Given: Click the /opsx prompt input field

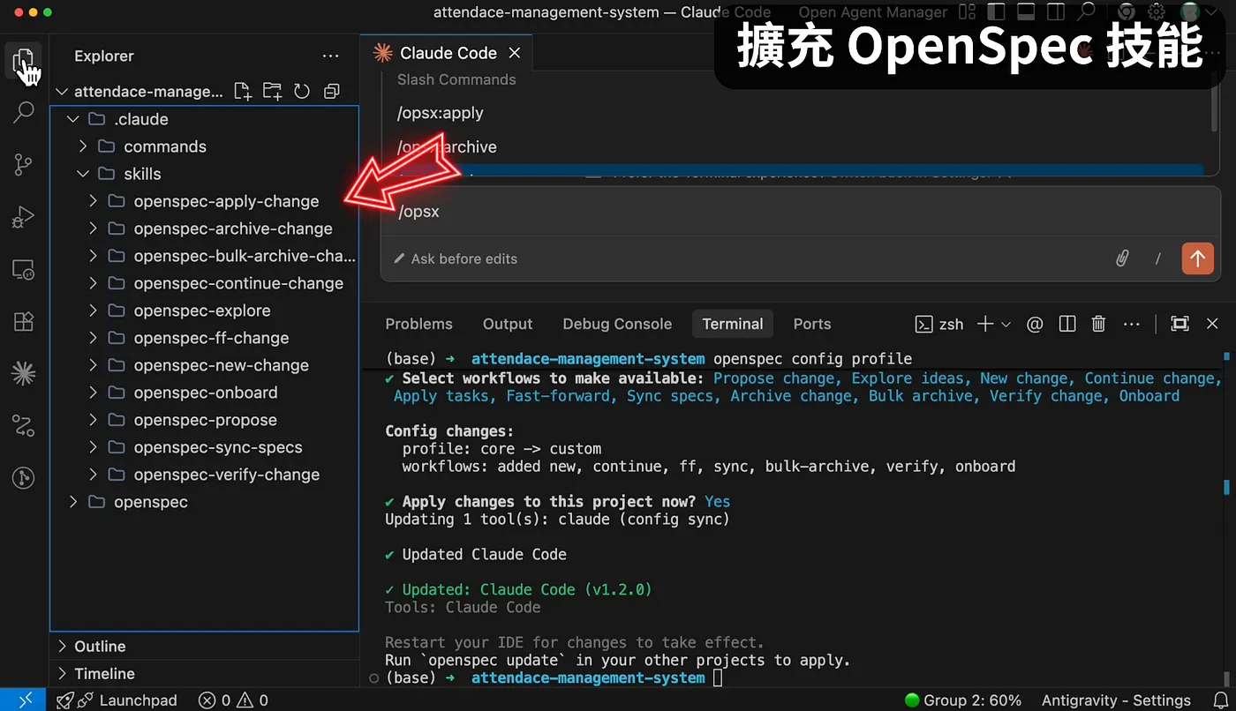Looking at the screenshot, I should pos(800,212).
